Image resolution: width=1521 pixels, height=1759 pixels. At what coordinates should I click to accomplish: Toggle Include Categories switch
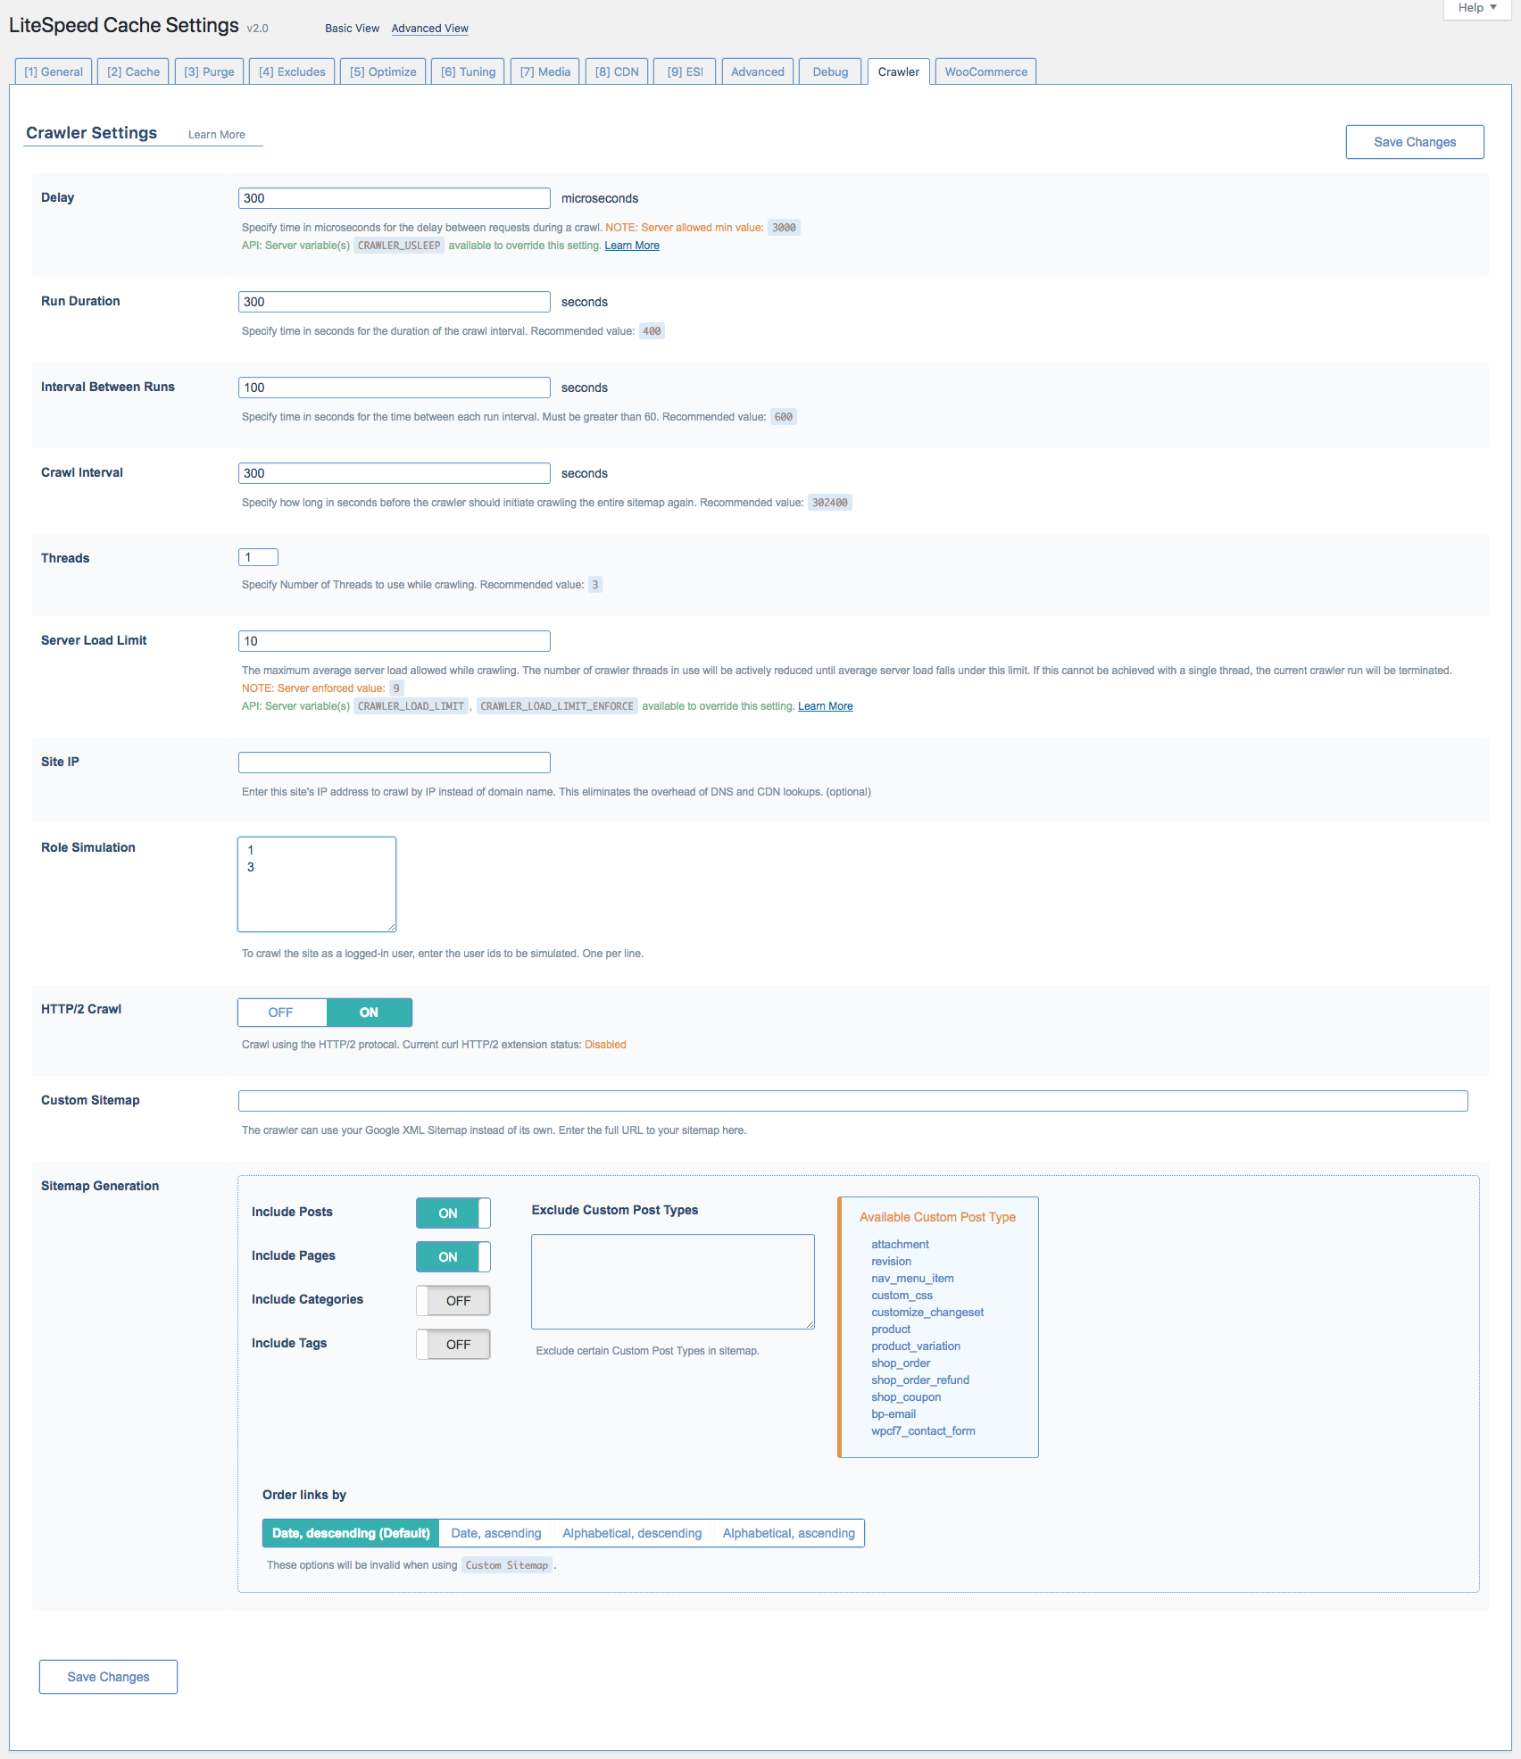[x=453, y=1300]
